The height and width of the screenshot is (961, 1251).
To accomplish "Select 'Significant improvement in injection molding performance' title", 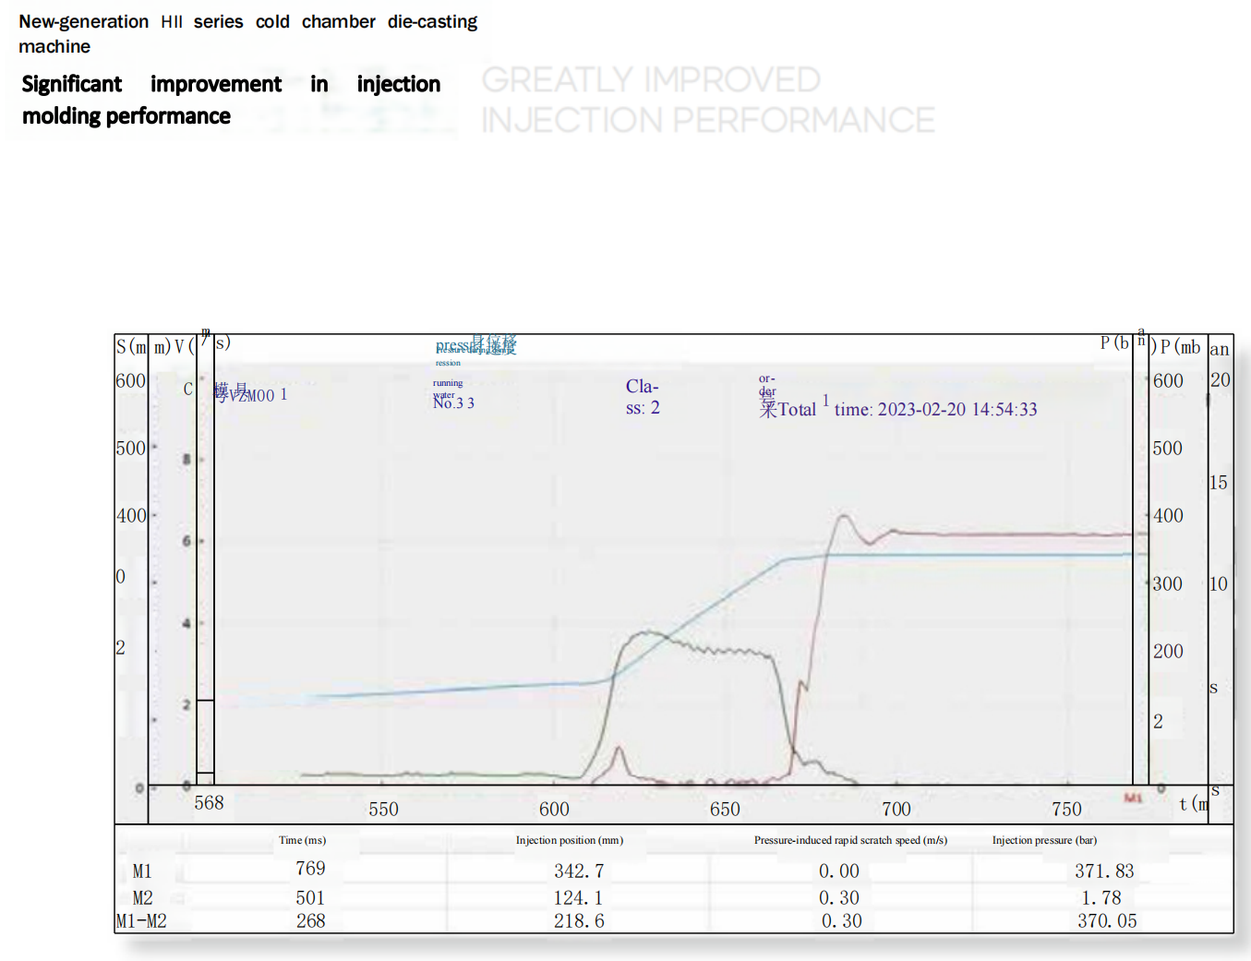I will [x=231, y=100].
